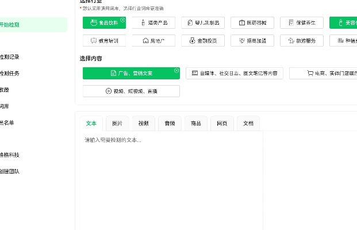Switch to the 网页 tab
Screen dimensions: 357x230
tap(222, 124)
